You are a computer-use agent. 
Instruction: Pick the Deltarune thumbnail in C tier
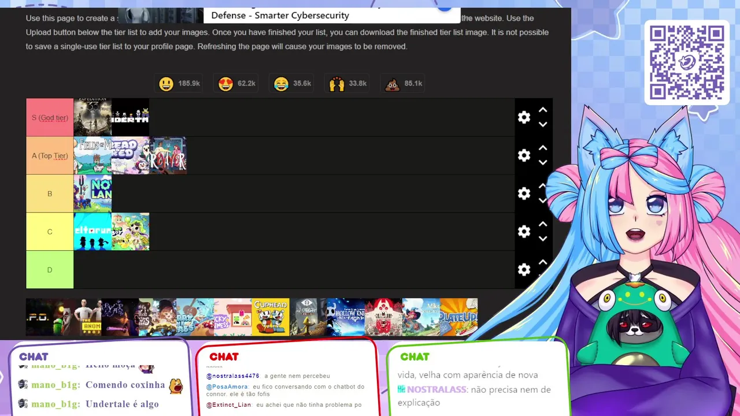pyautogui.click(x=92, y=232)
